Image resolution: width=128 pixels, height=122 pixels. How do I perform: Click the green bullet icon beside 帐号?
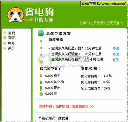(5, 43)
